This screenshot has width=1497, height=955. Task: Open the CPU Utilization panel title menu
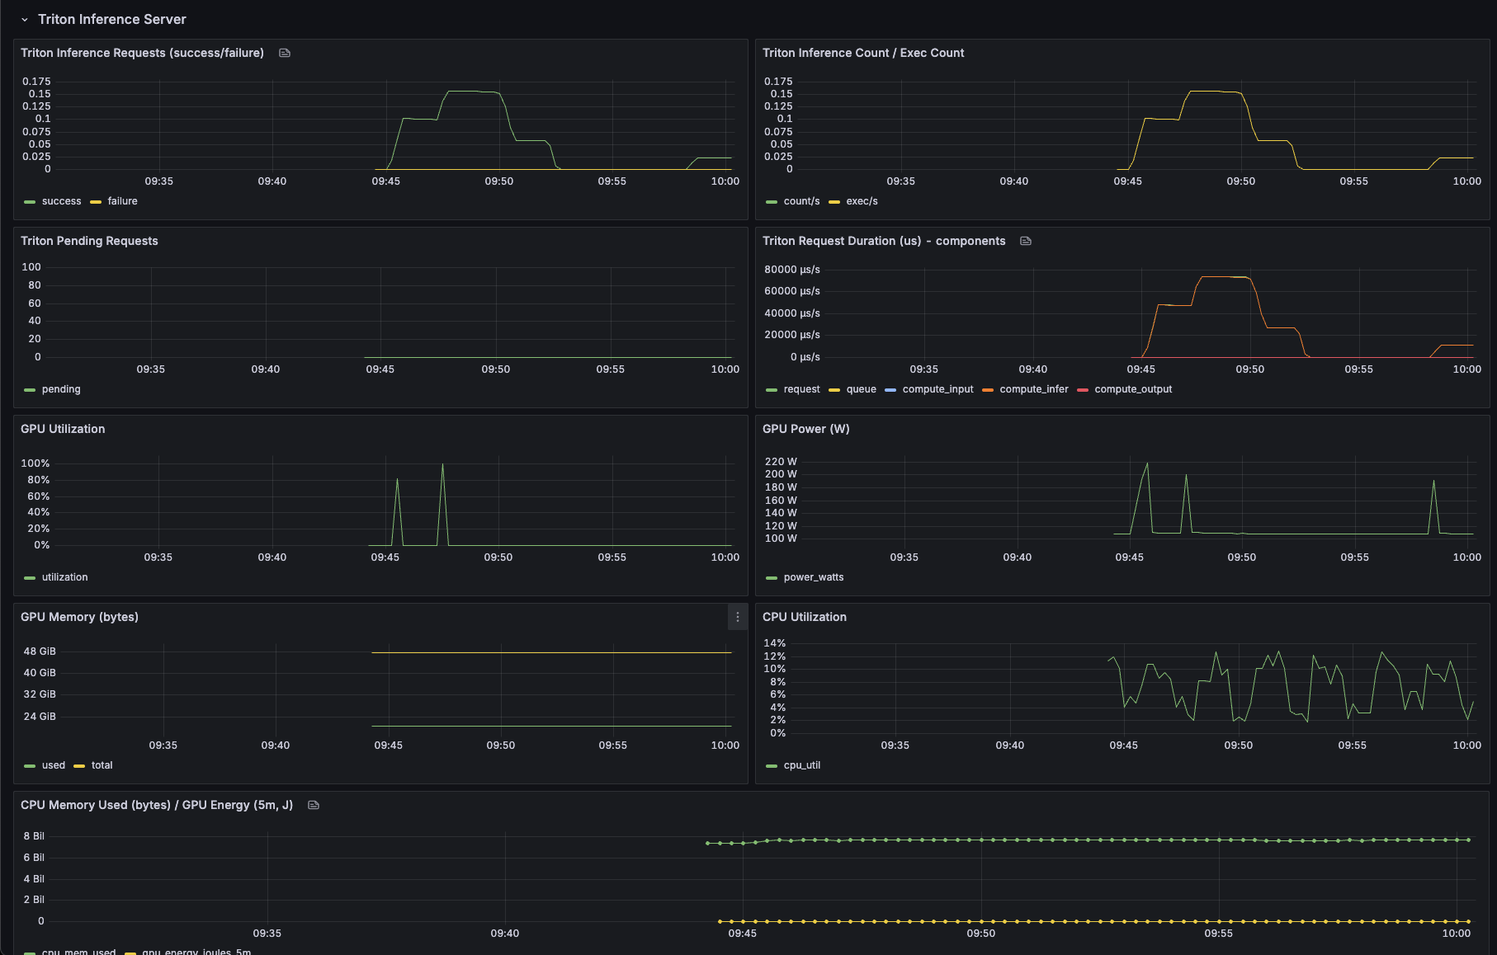pos(805,617)
